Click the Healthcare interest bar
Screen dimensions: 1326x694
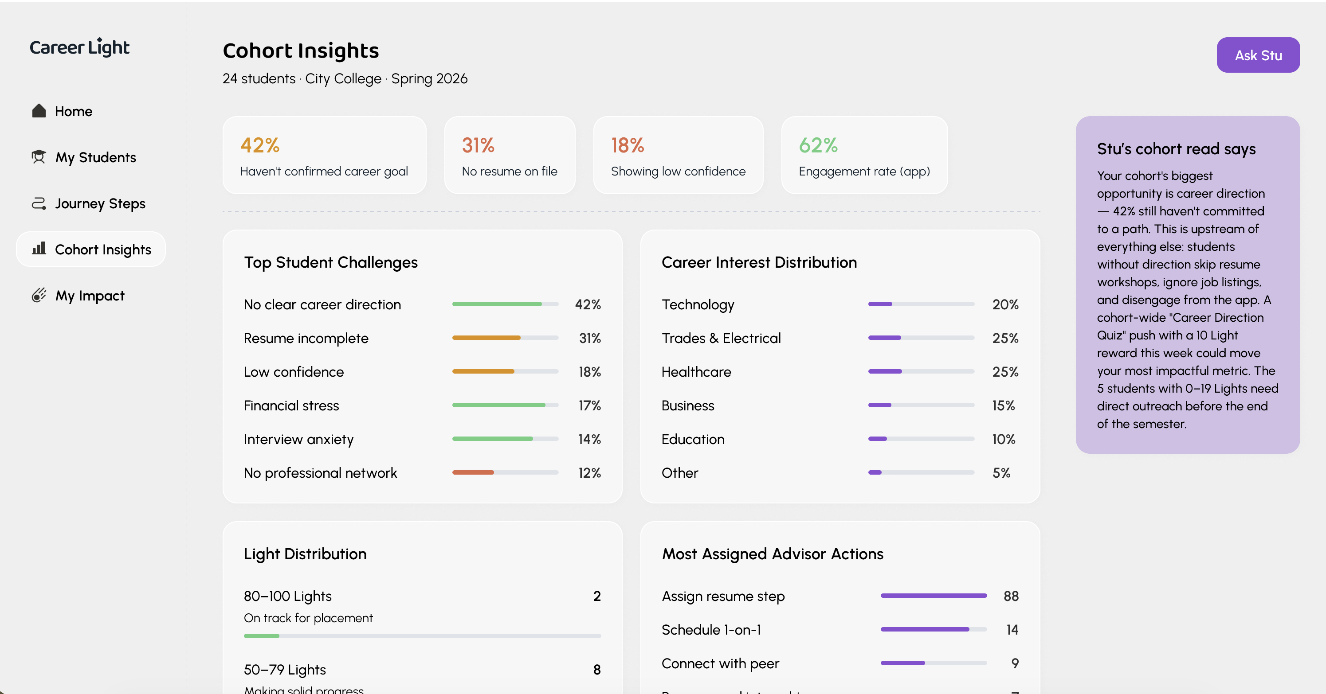click(922, 371)
